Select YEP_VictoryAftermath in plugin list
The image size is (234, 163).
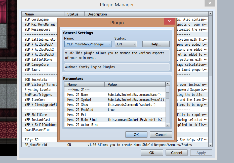point(41,85)
